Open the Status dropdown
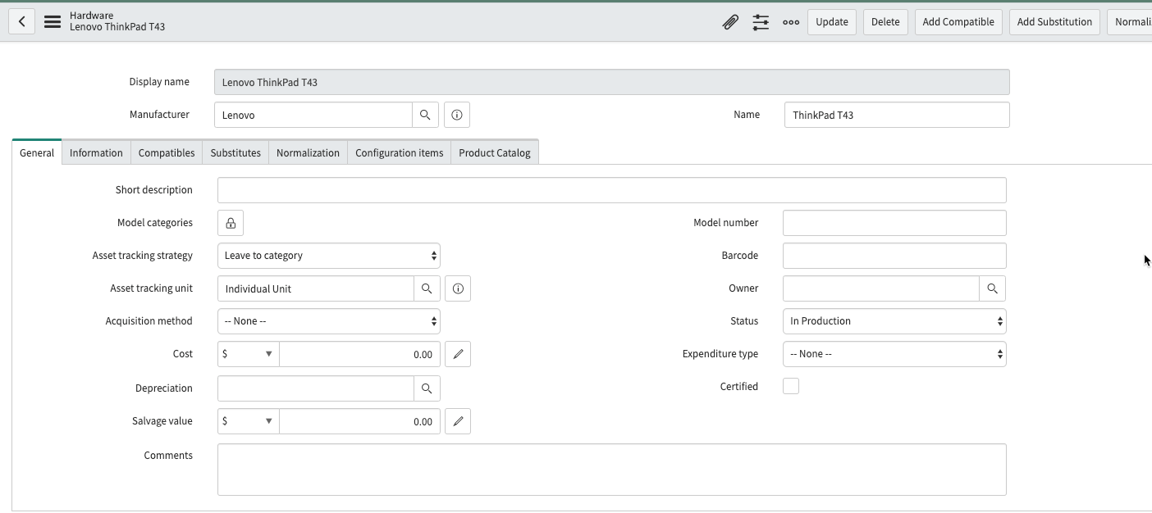1152x513 pixels. point(894,321)
